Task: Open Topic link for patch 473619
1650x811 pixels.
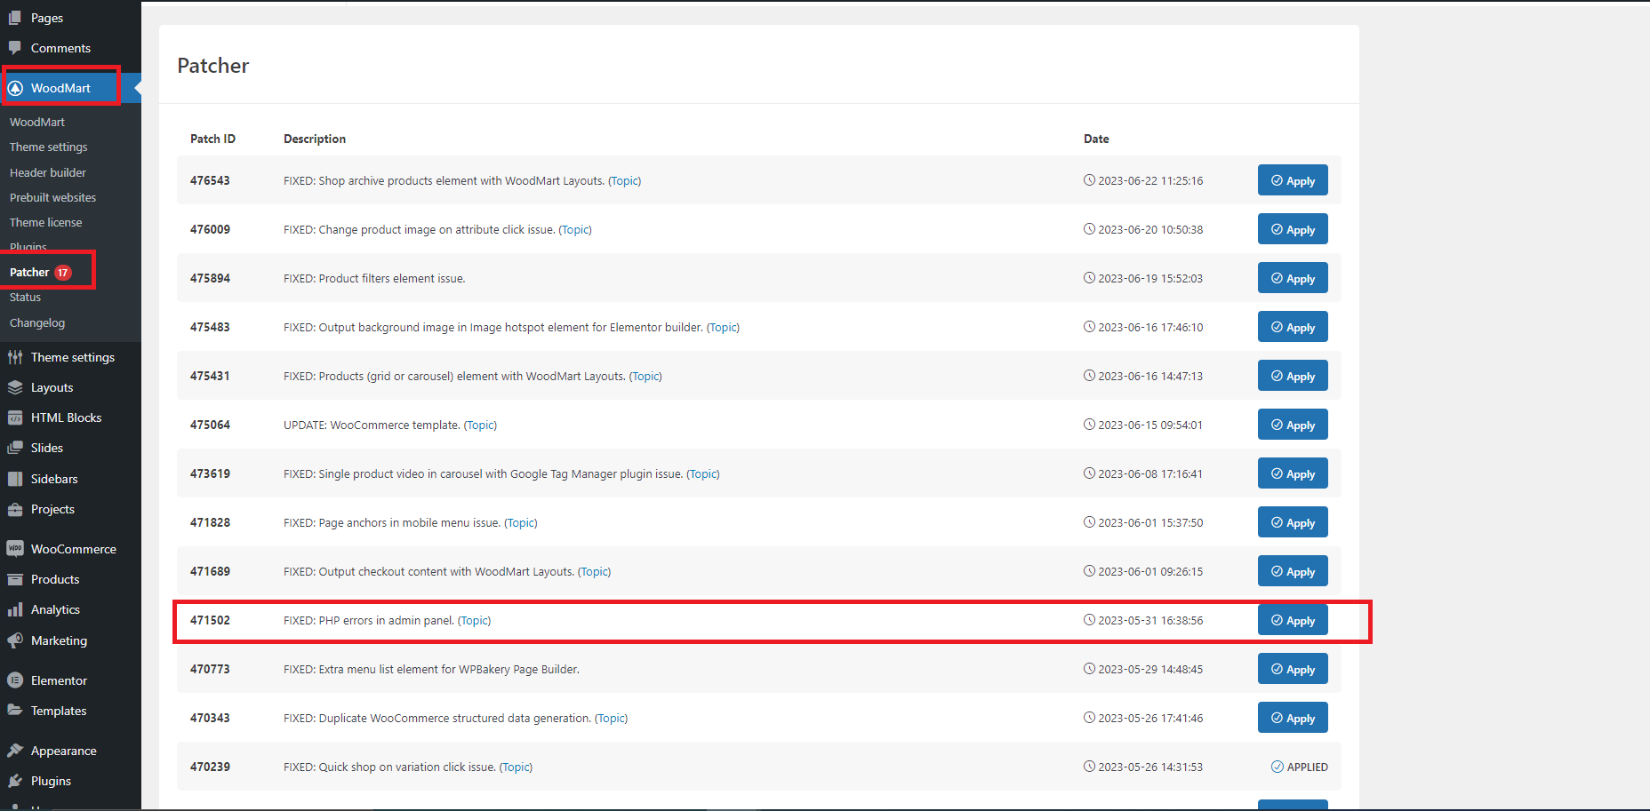Action: click(703, 474)
